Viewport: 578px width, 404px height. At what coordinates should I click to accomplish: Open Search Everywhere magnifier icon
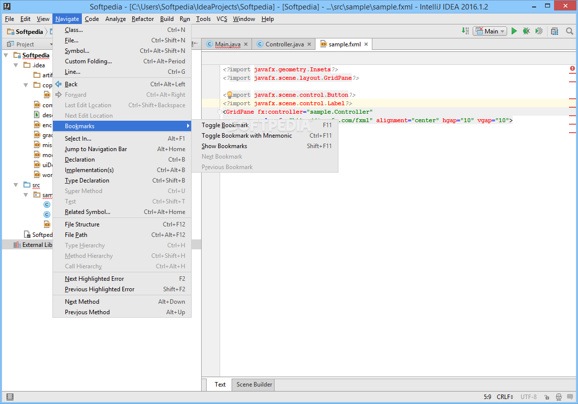(570, 31)
